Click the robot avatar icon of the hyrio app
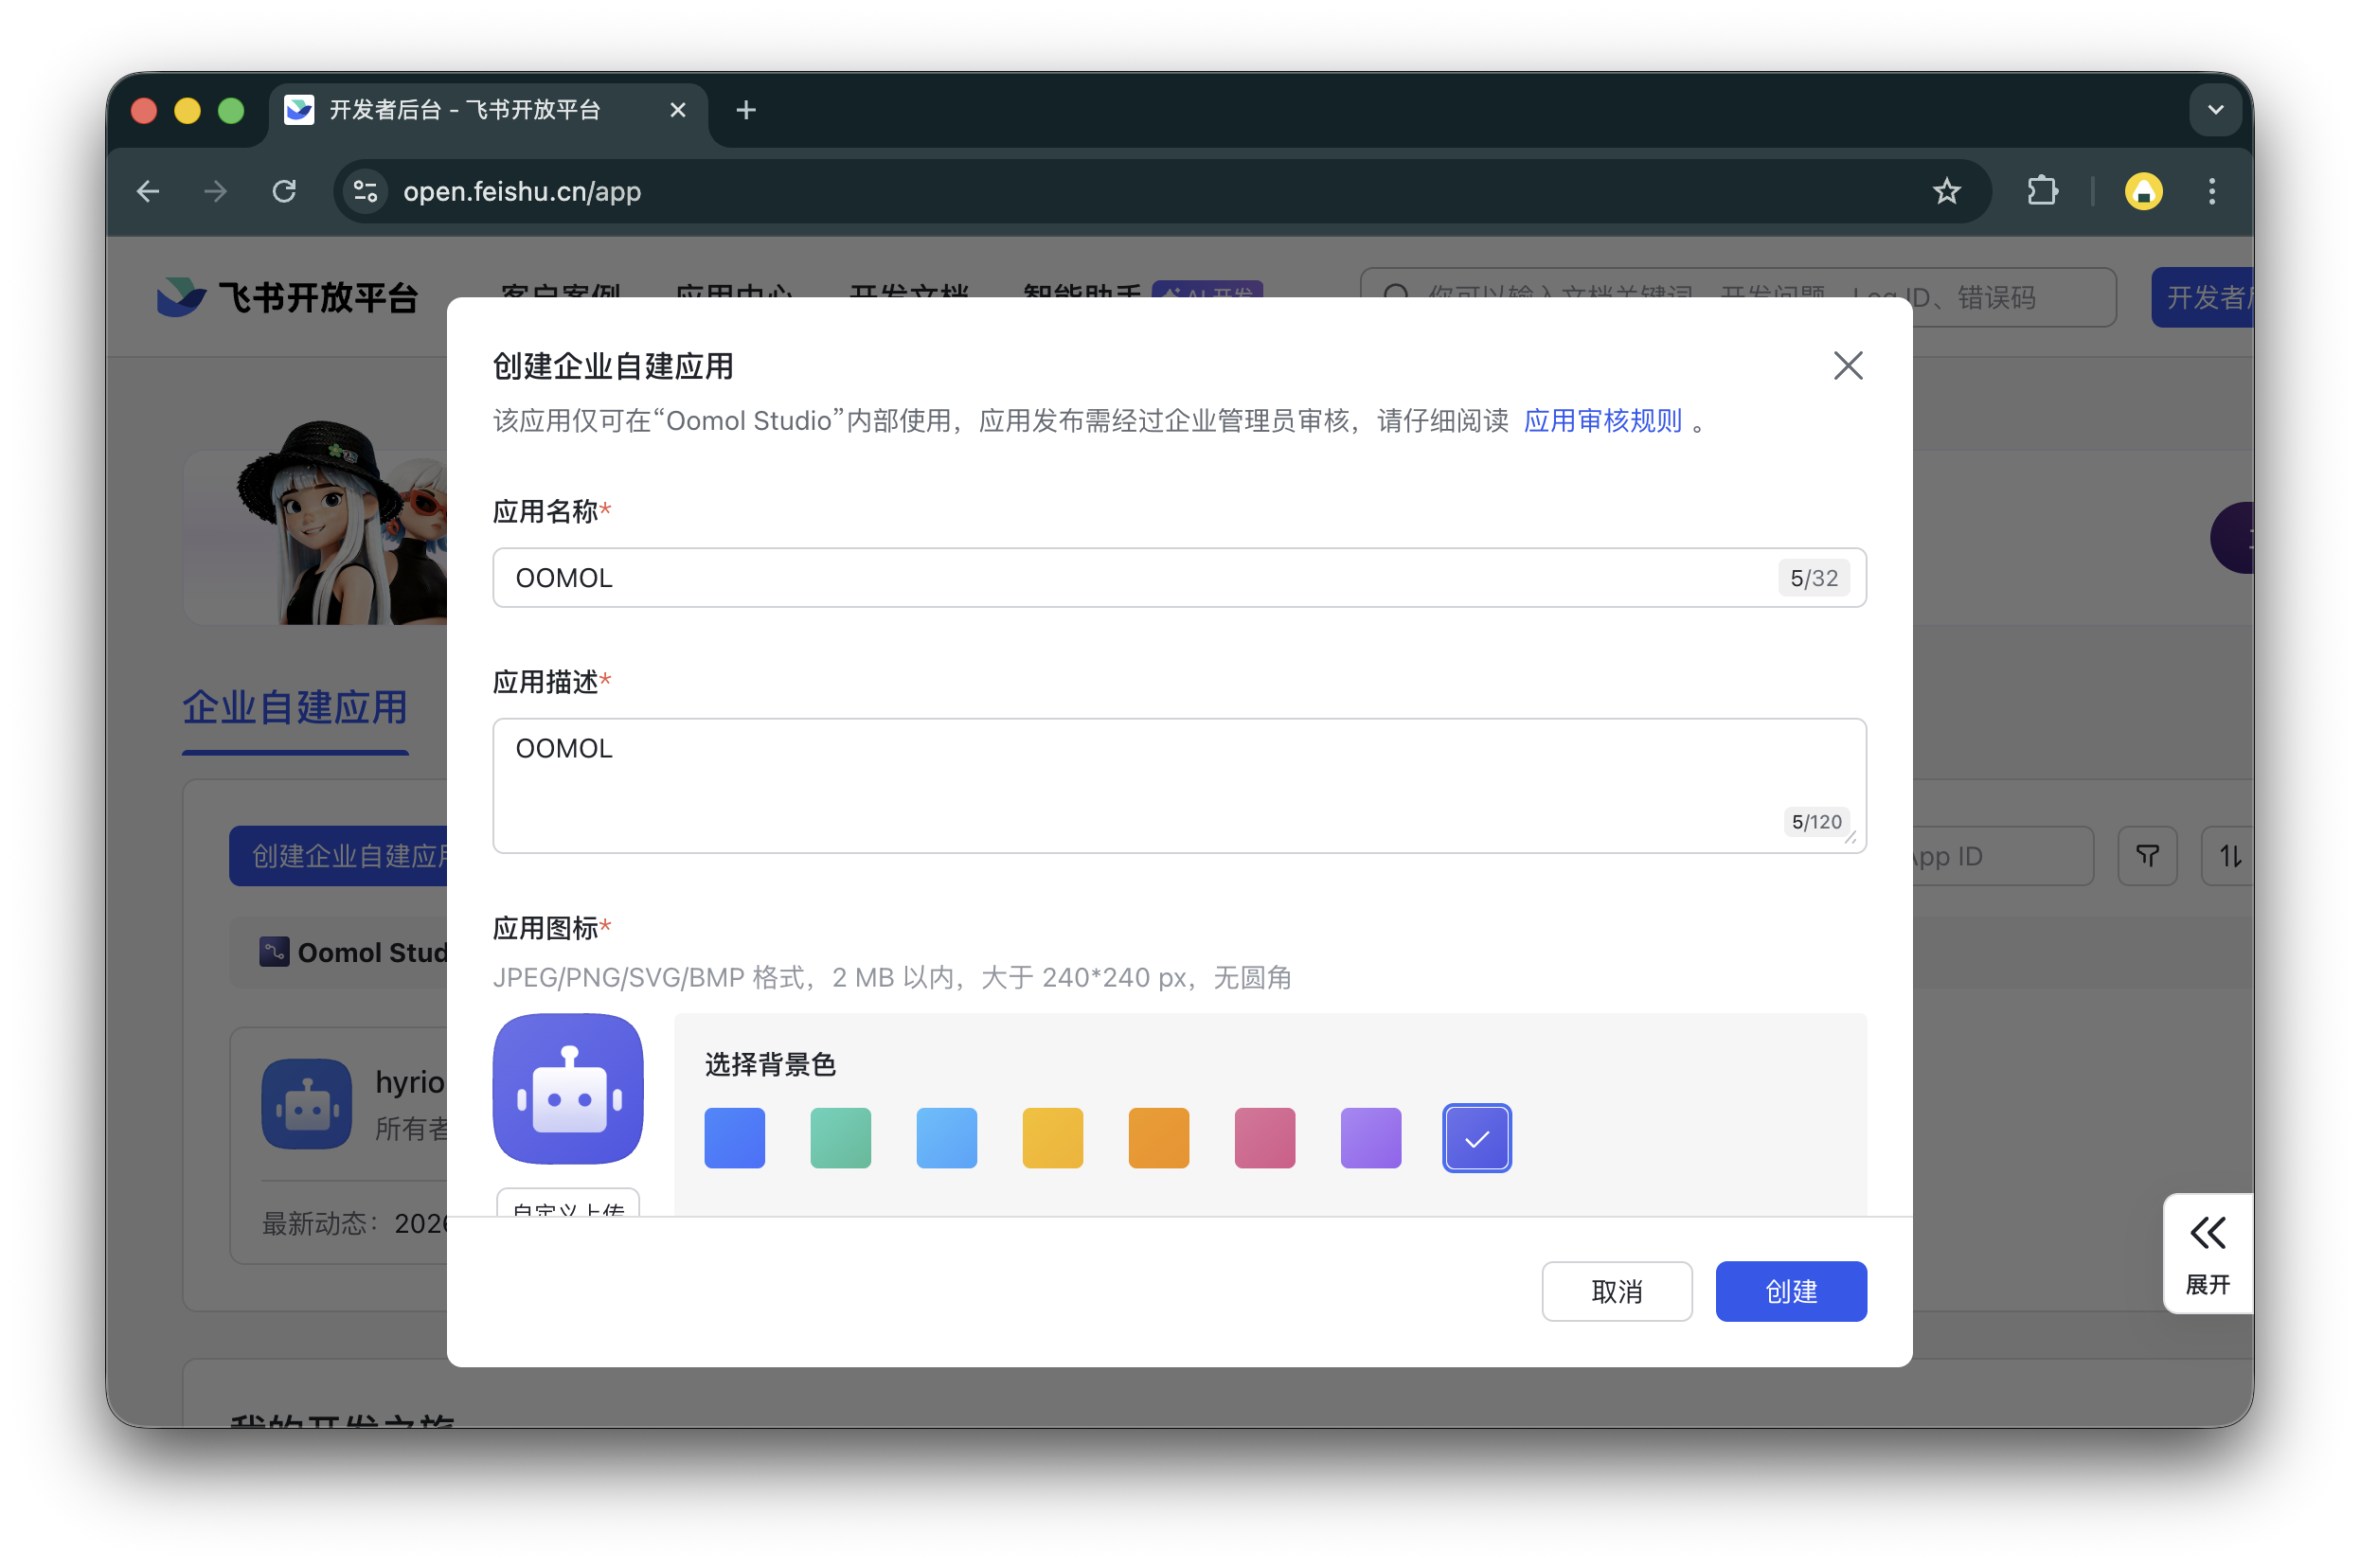 307,1104
